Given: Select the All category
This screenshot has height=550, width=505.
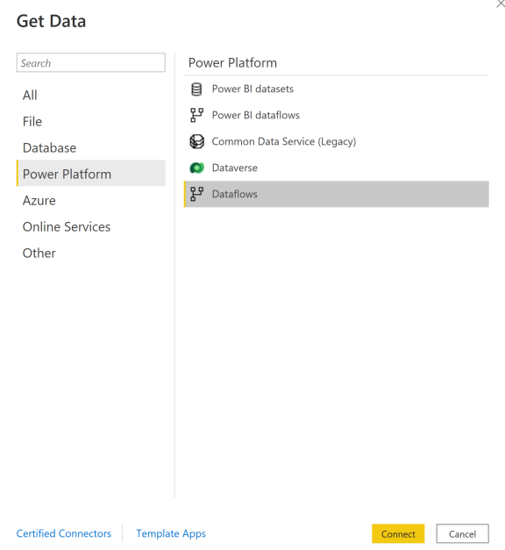Looking at the screenshot, I should (91, 95).
